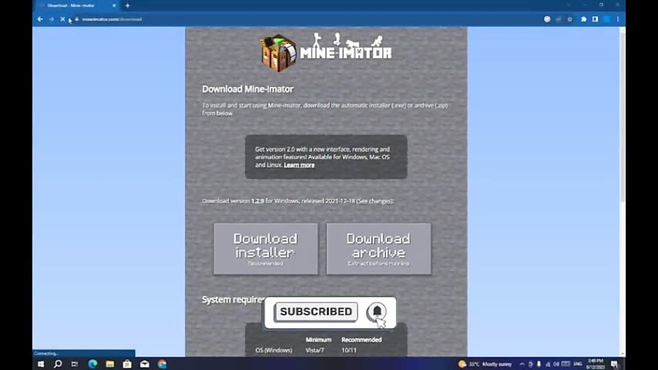Viewport: 658px width, 370px height.
Task: Click the browser forward arrow
Action: point(51,19)
